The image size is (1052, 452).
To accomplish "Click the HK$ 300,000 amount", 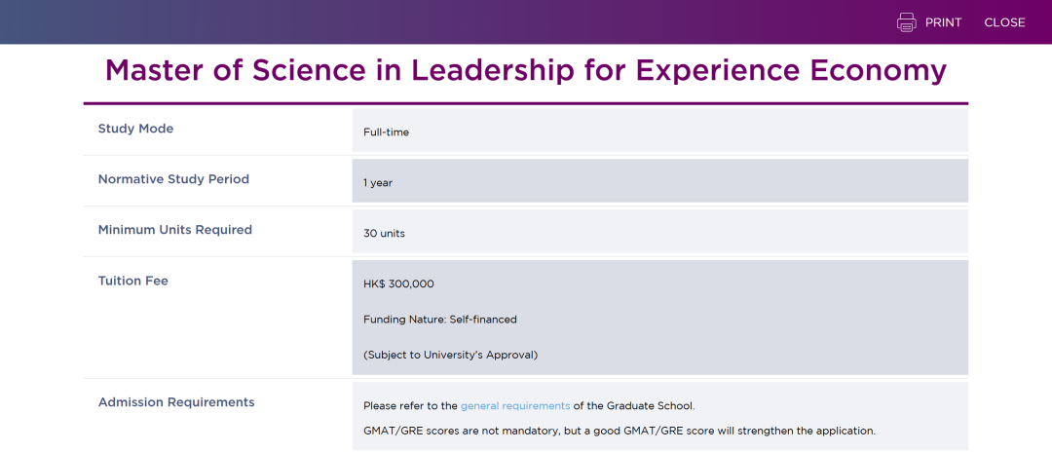I will (x=398, y=284).
